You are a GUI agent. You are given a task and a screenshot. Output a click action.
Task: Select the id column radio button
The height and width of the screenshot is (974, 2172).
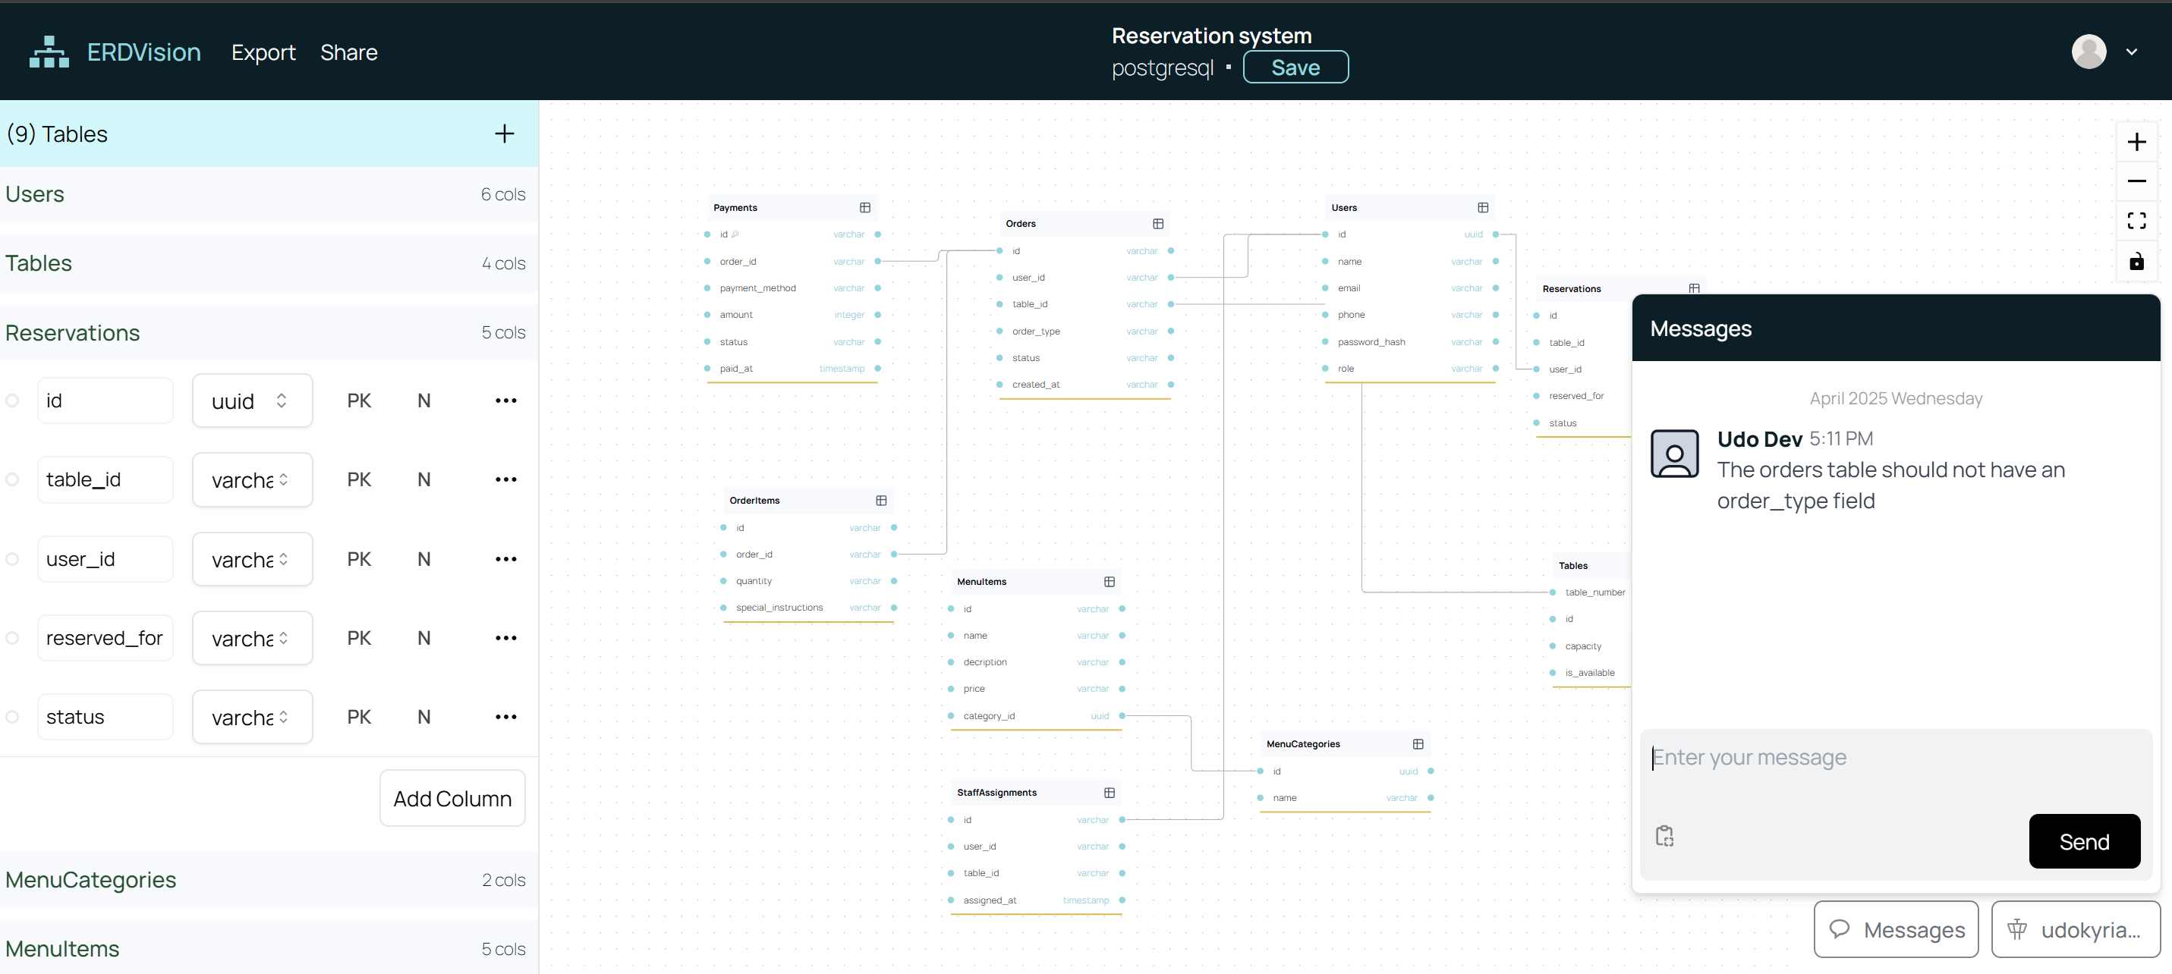tap(13, 401)
